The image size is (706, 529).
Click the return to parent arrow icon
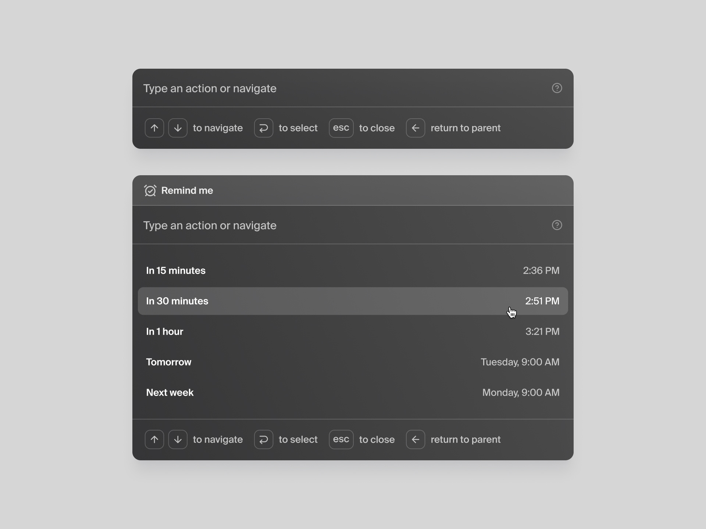(x=415, y=128)
